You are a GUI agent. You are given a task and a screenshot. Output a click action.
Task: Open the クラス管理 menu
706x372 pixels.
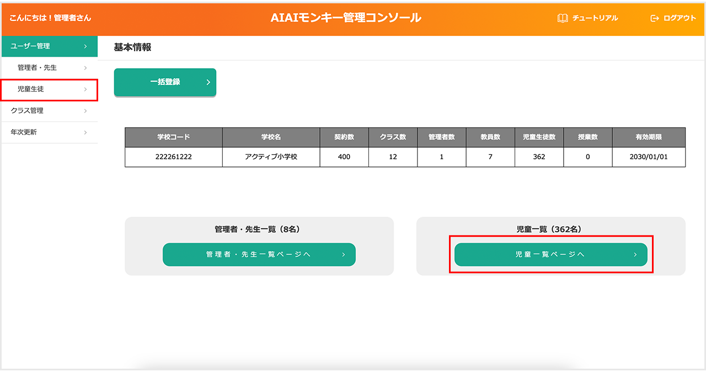[27, 111]
